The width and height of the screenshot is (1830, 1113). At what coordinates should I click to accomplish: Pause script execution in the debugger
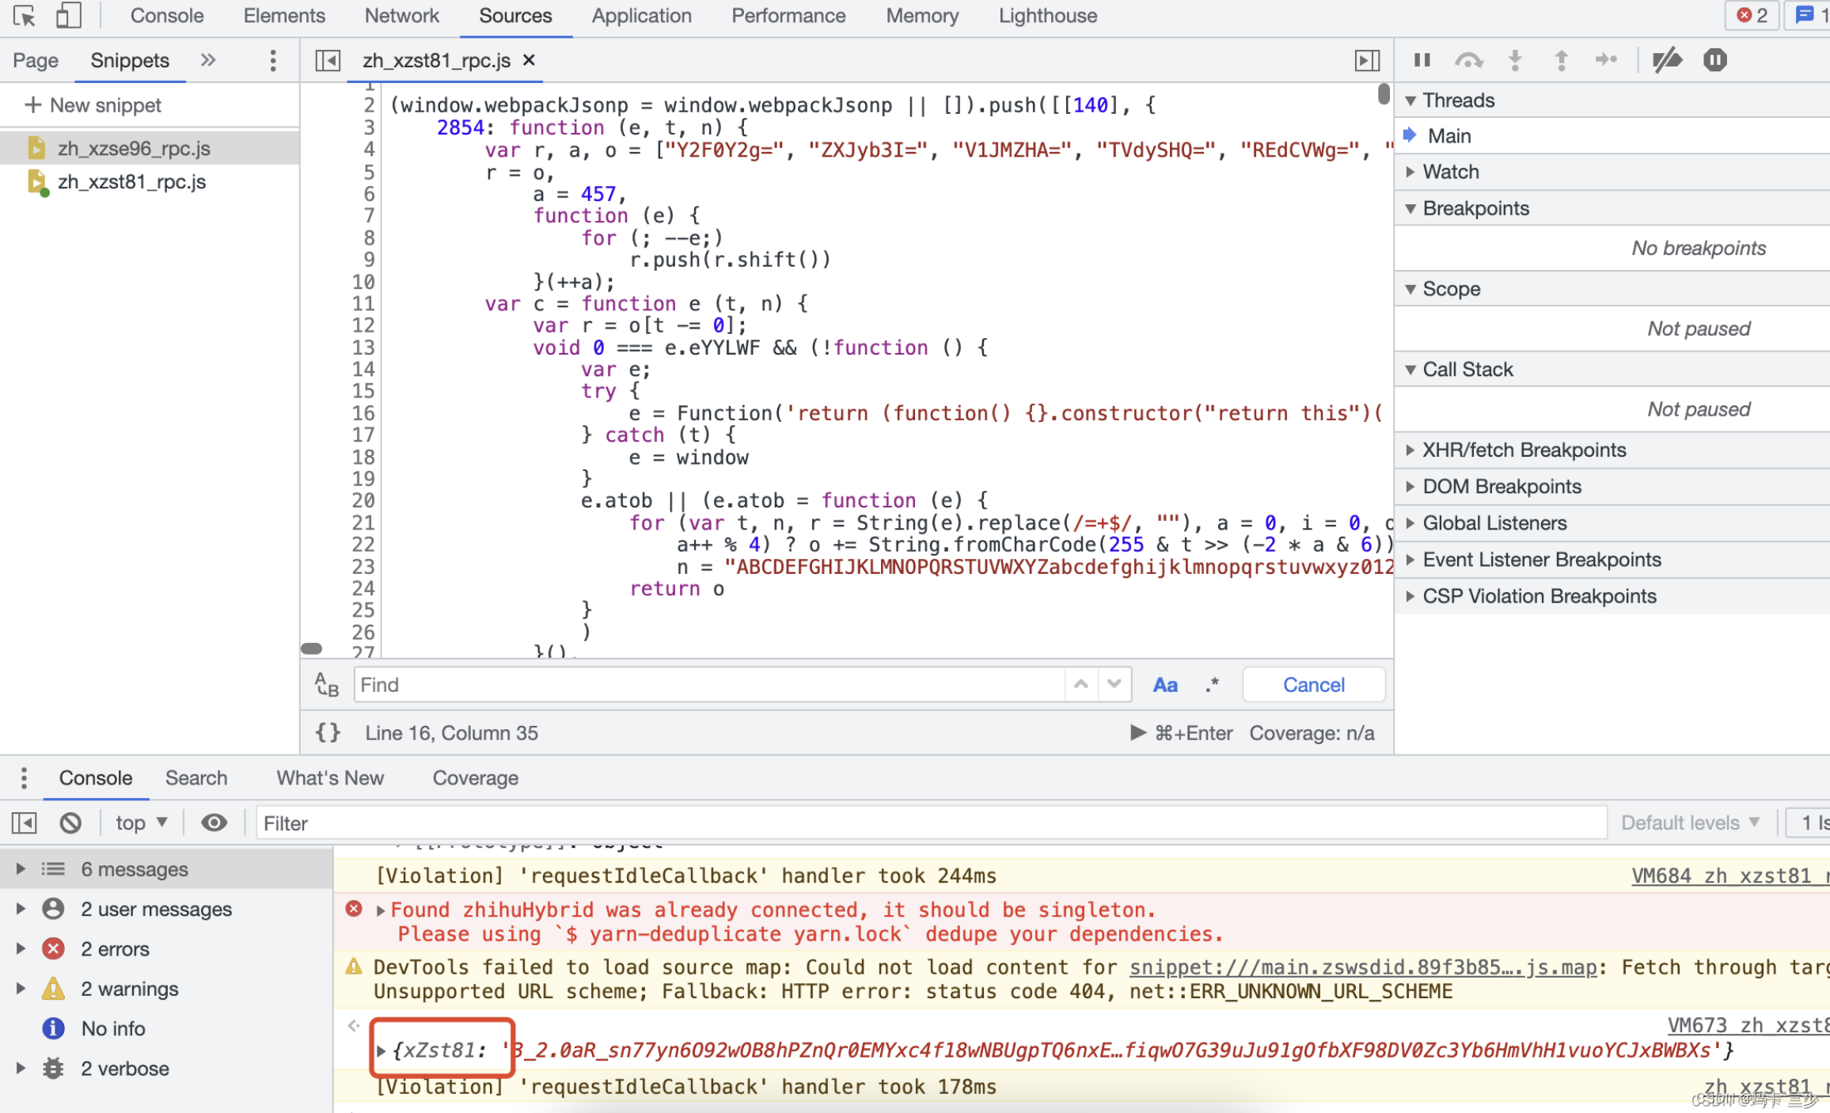tap(1422, 59)
